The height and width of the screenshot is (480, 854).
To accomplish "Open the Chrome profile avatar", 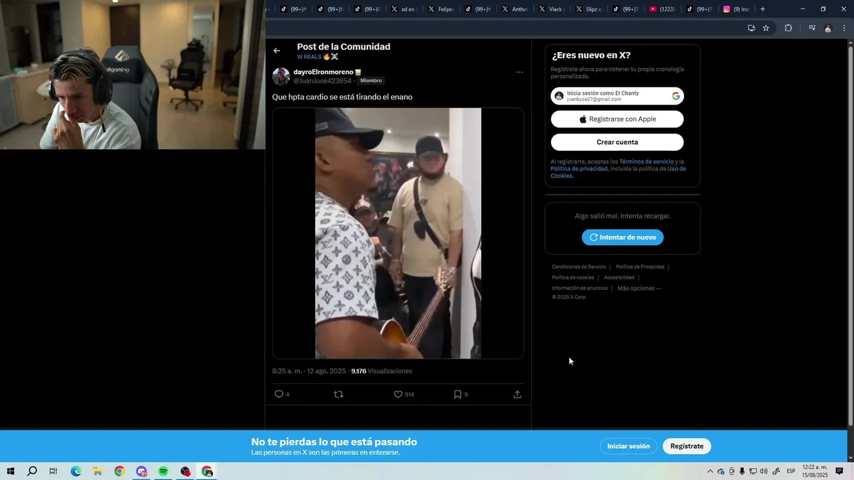I will point(828,28).
